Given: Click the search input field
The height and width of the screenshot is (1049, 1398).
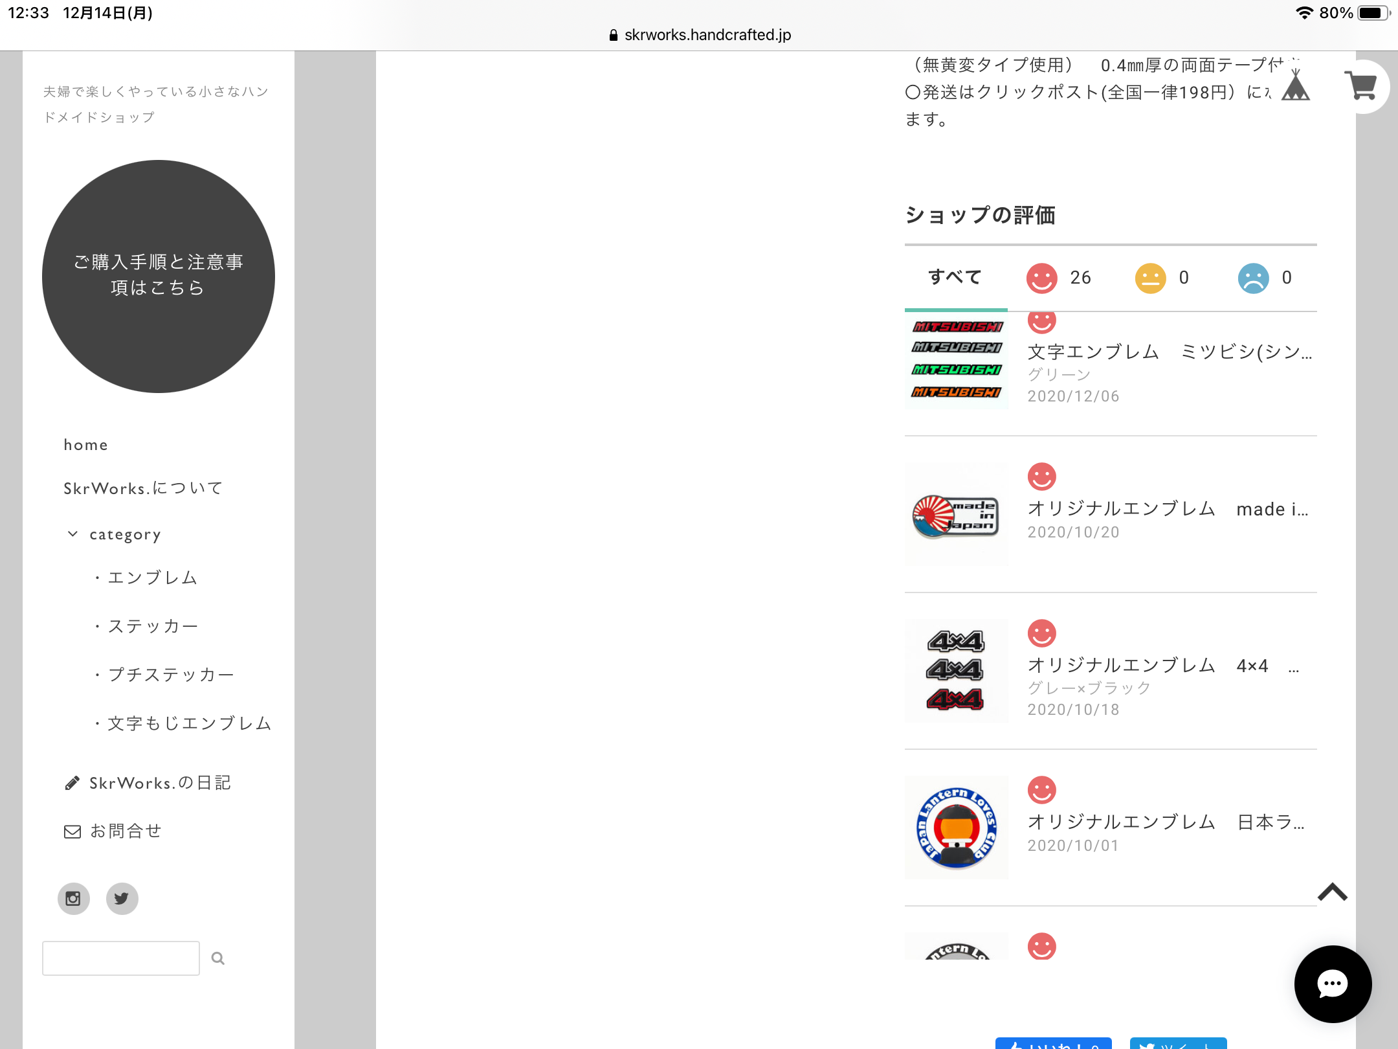Looking at the screenshot, I should tap(121, 958).
